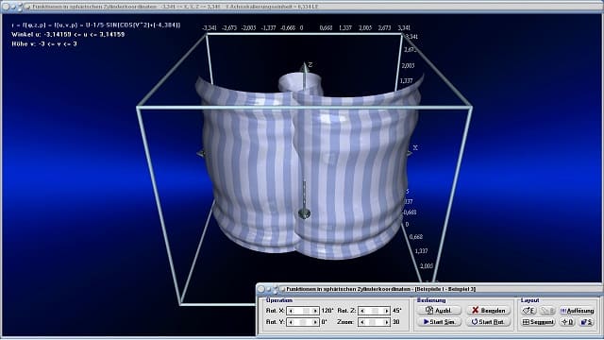Click the greyed B layout button
The height and width of the screenshot is (340, 604).
point(547,311)
